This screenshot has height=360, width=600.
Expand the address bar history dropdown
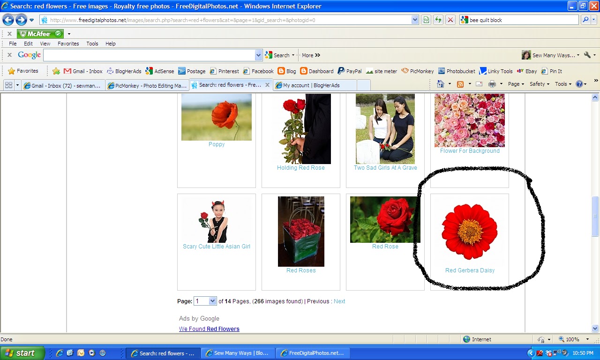415,20
